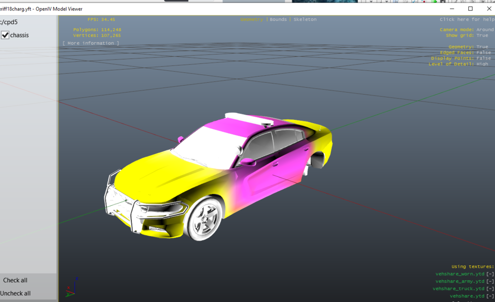This screenshot has width=495, height=302.
Task: Switch to the Skeleton tab
Action: click(305, 19)
